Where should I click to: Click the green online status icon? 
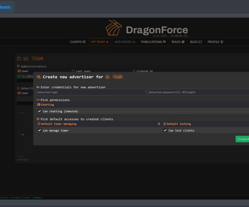coord(19,76)
